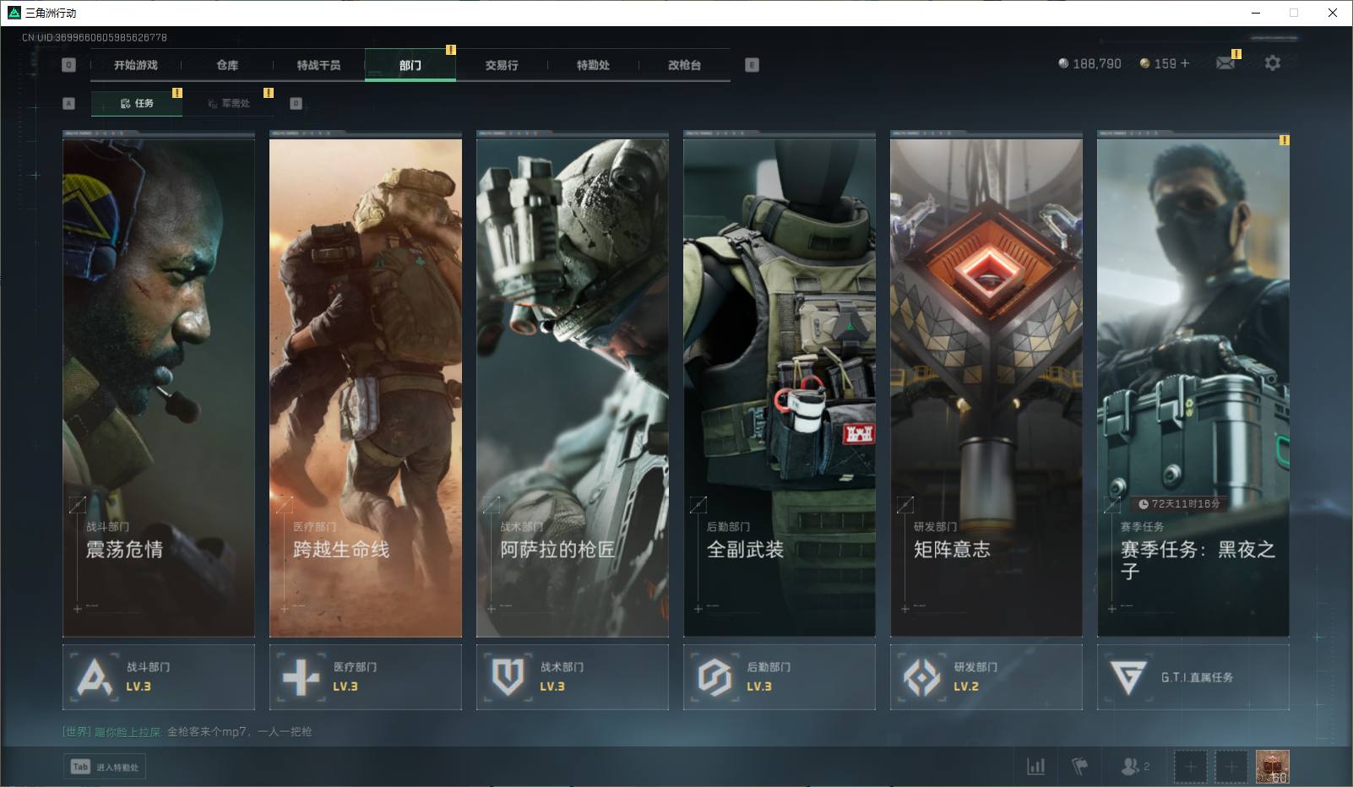Click the gold coin icon beside 159
The height and width of the screenshot is (787, 1353).
[1144, 63]
